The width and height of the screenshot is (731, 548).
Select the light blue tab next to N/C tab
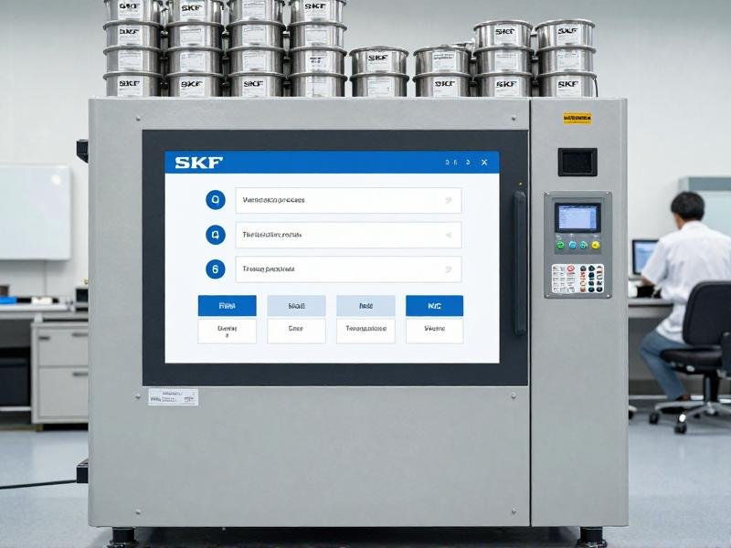coord(366,306)
